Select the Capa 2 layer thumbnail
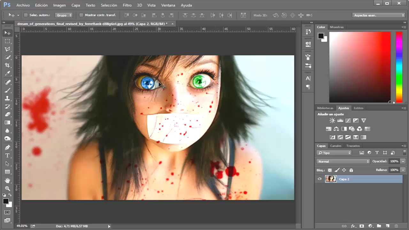 331,179
